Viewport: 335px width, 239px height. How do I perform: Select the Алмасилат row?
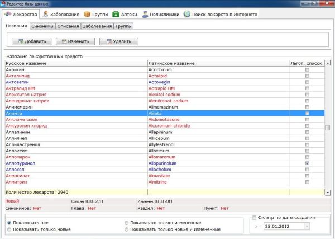165,176
